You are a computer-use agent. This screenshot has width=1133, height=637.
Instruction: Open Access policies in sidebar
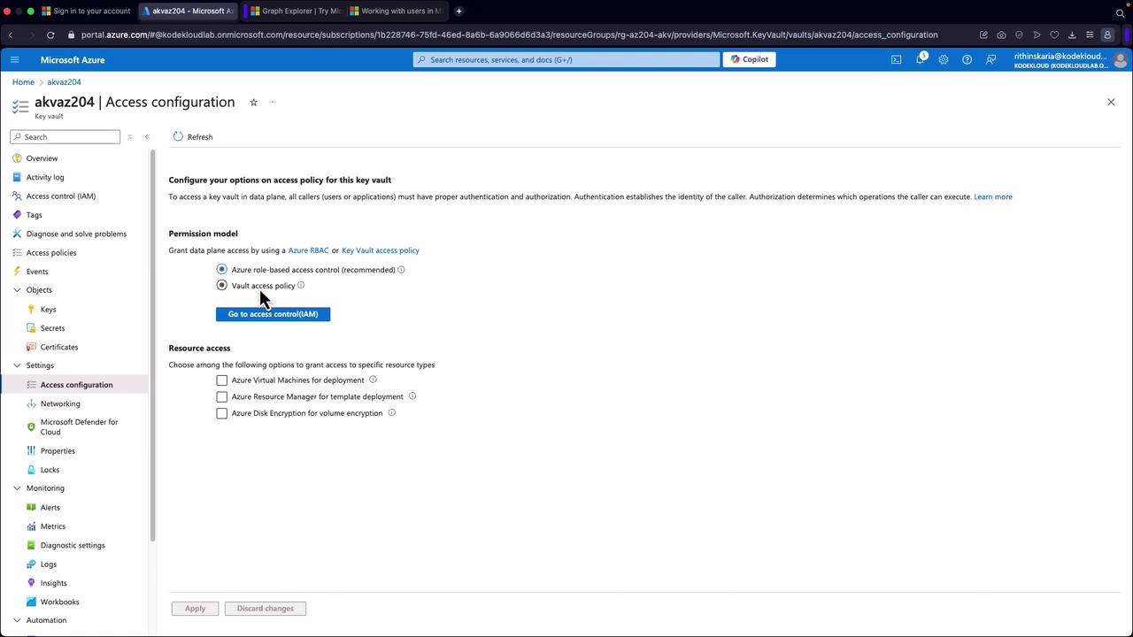point(51,253)
